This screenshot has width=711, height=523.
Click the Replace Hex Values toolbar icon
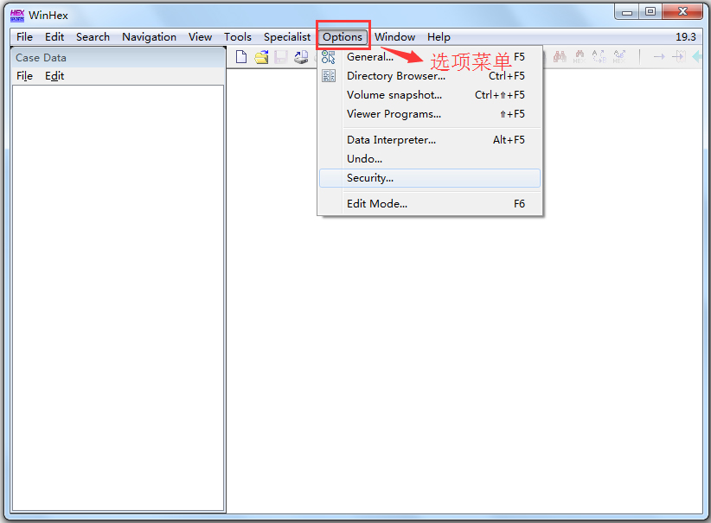[619, 57]
